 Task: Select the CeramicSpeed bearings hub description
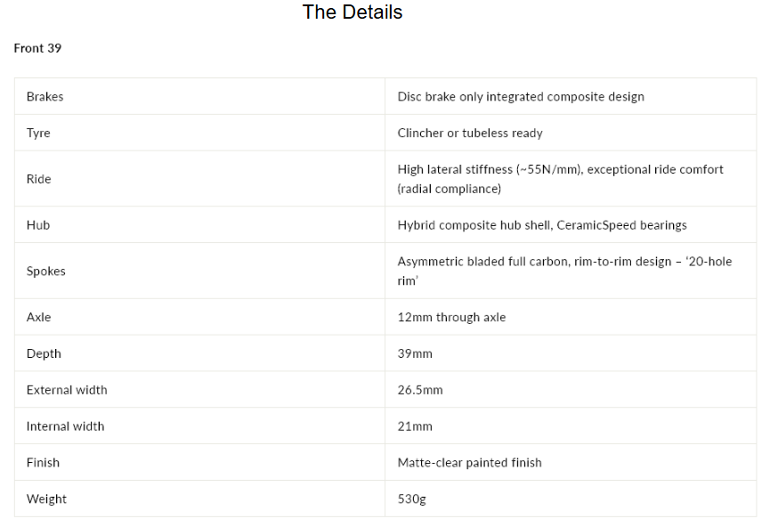click(x=542, y=225)
